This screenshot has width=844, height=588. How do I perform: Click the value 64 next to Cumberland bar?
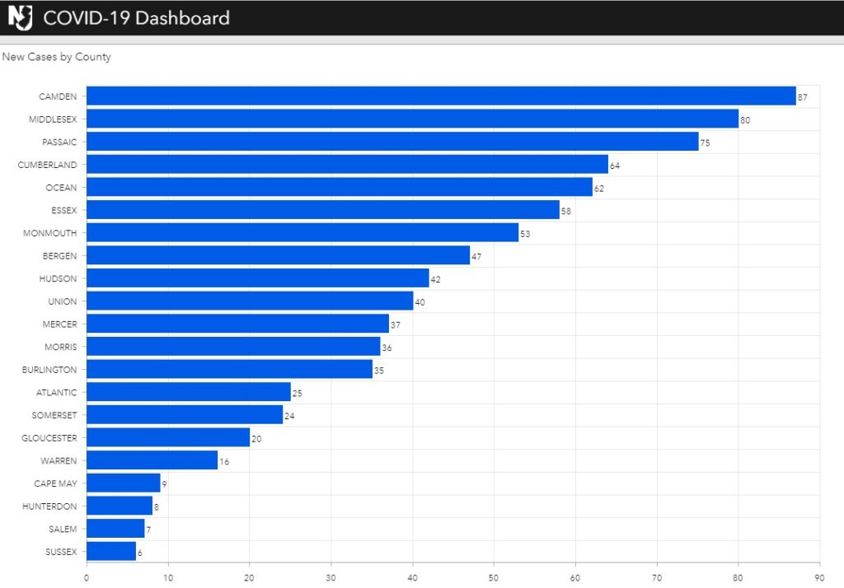[x=615, y=166]
